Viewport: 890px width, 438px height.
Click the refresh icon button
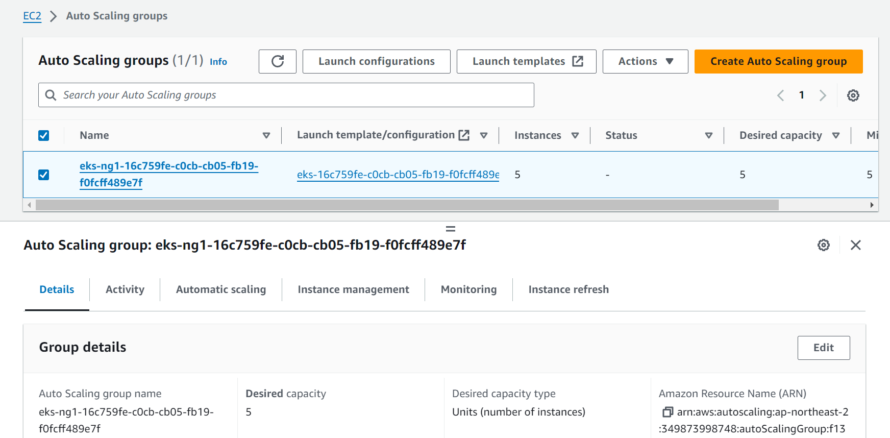click(278, 61)
